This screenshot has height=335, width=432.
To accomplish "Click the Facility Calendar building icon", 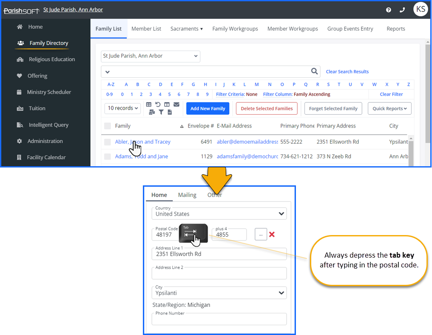I will pos(19,157).
